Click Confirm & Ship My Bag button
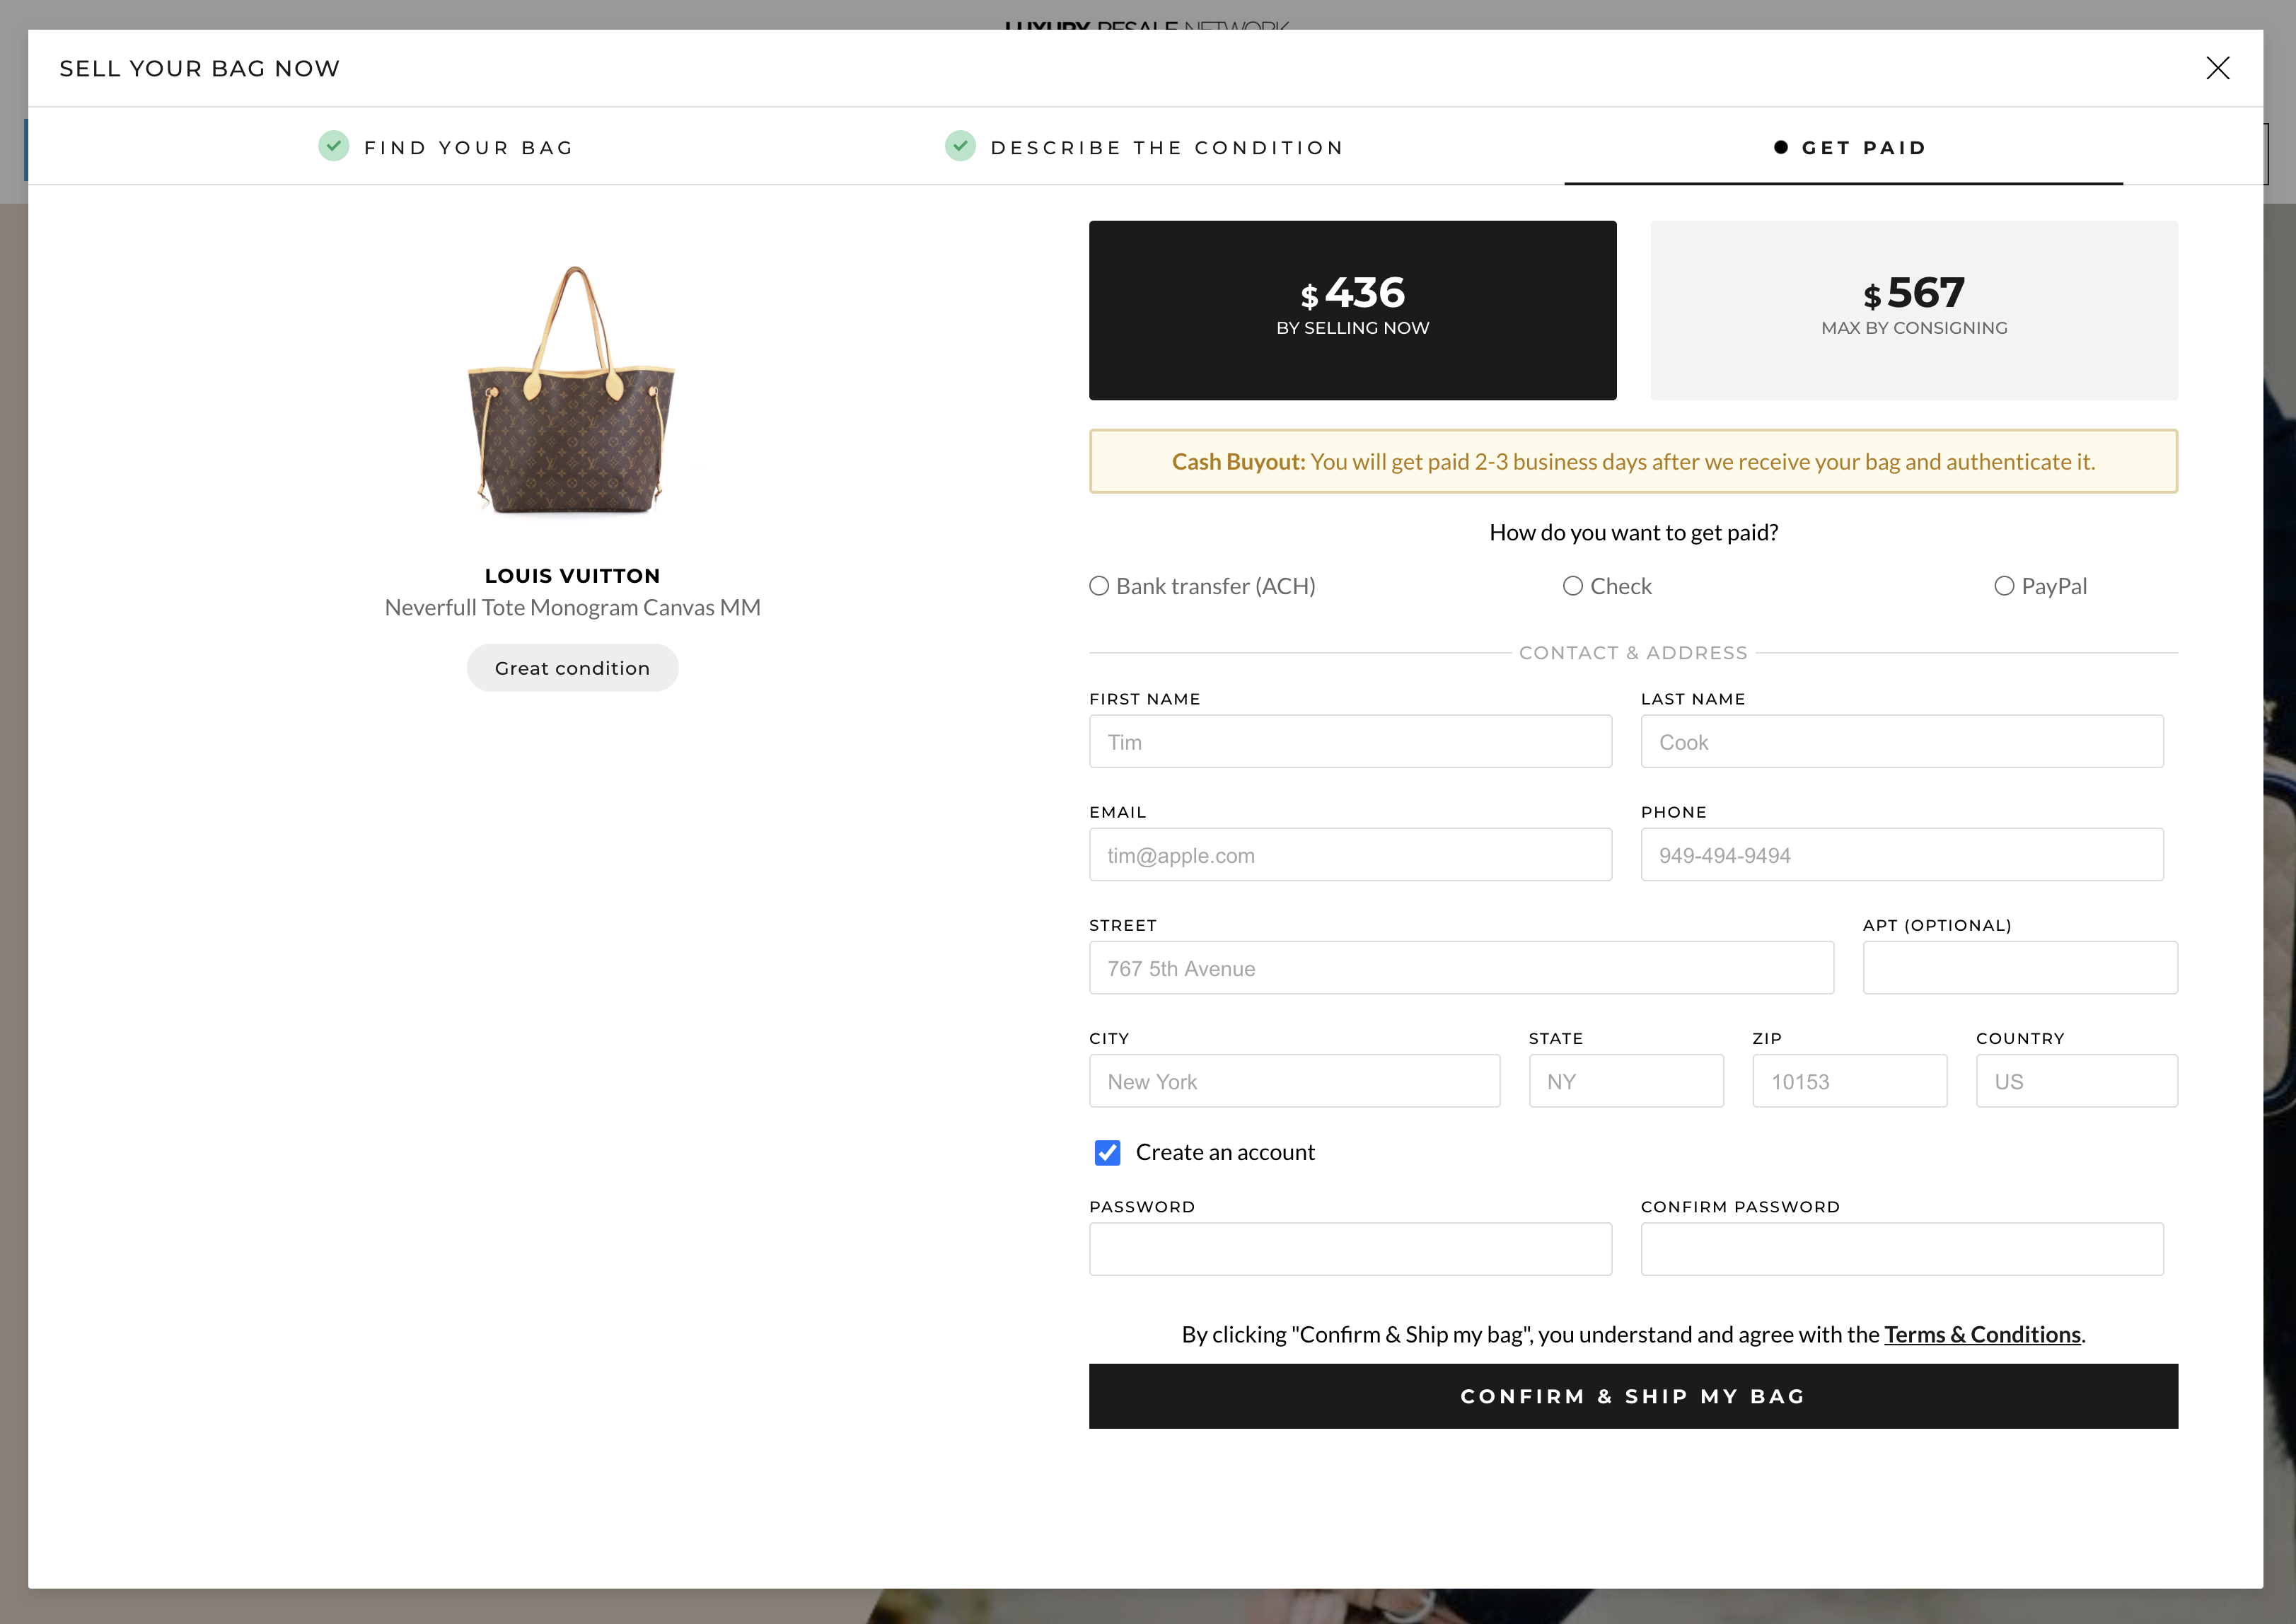 pos(1633,1395)
